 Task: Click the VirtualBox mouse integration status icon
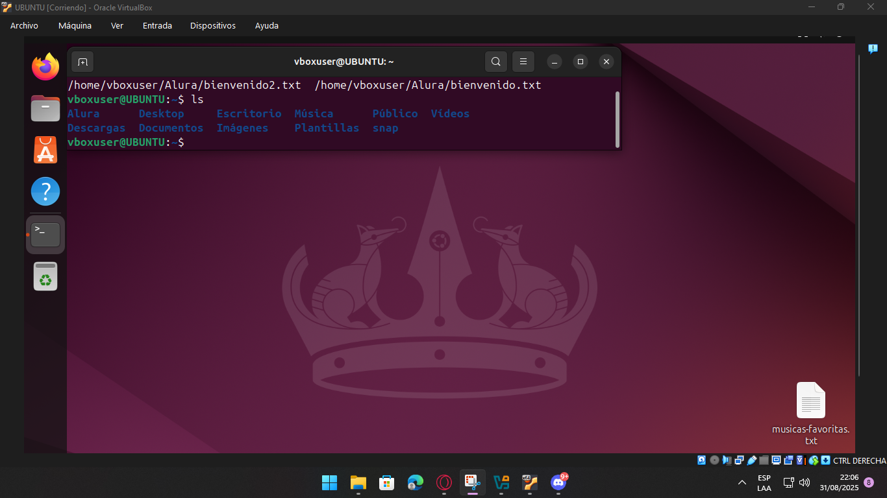tap(814, 460)
